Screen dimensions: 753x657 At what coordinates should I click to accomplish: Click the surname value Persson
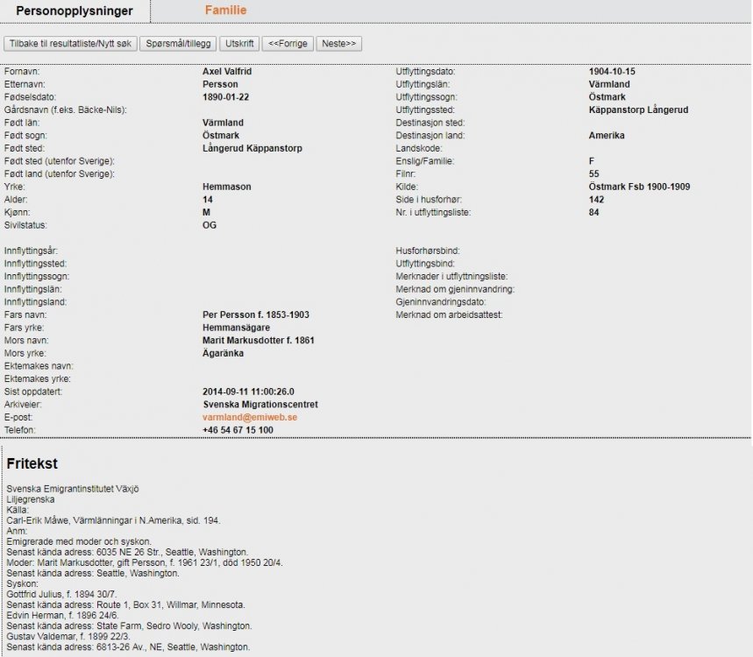point(220,84)
